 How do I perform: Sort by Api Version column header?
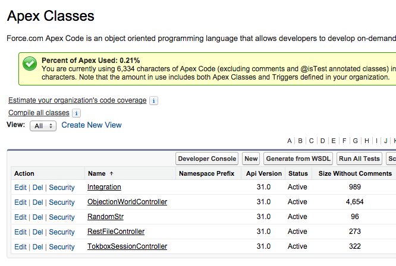point(264,174)
